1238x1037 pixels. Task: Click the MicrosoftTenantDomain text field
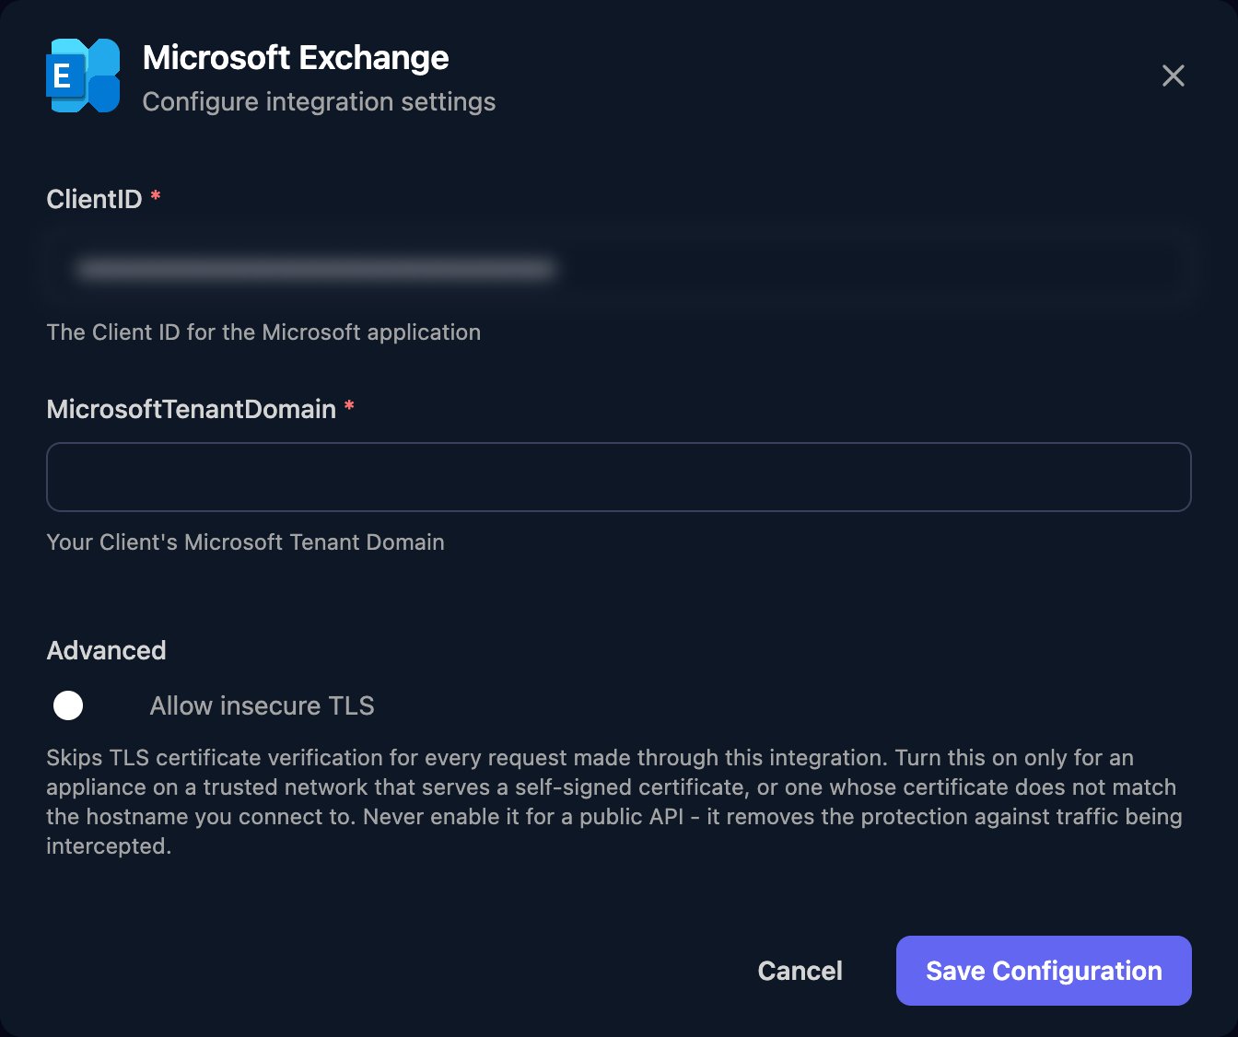(x=618, y=477)
